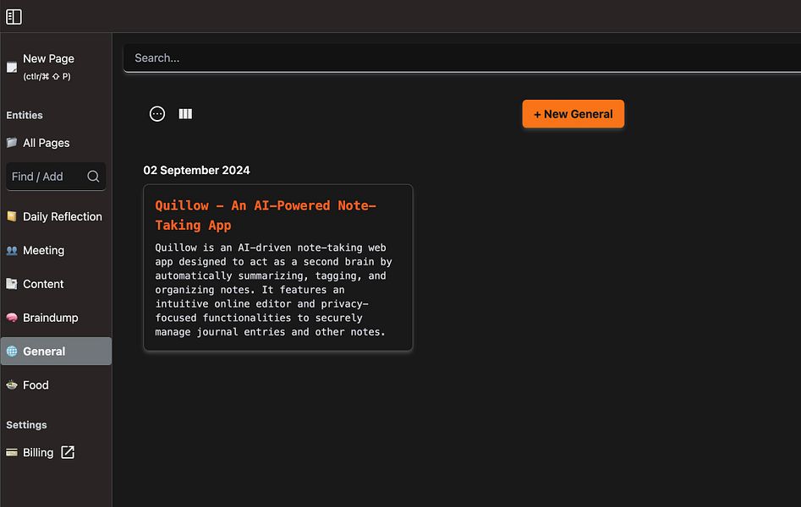Viewport: 801px width, 507px height.
Task: Click the Daily Reflection note icon
Action: click(12, 216)
